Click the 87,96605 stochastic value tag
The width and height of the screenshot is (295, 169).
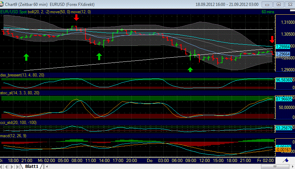284,99
